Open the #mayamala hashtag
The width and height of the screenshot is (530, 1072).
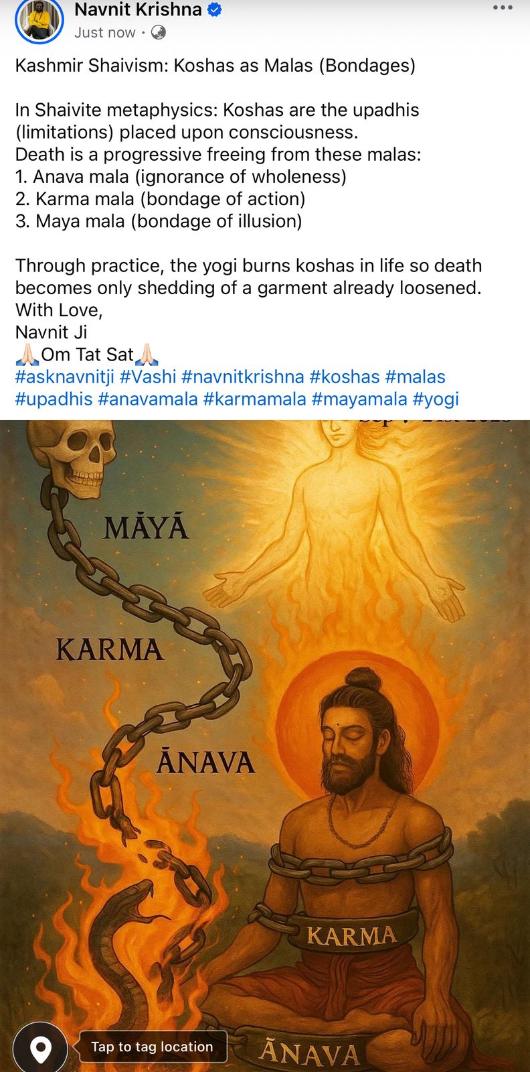359,399
